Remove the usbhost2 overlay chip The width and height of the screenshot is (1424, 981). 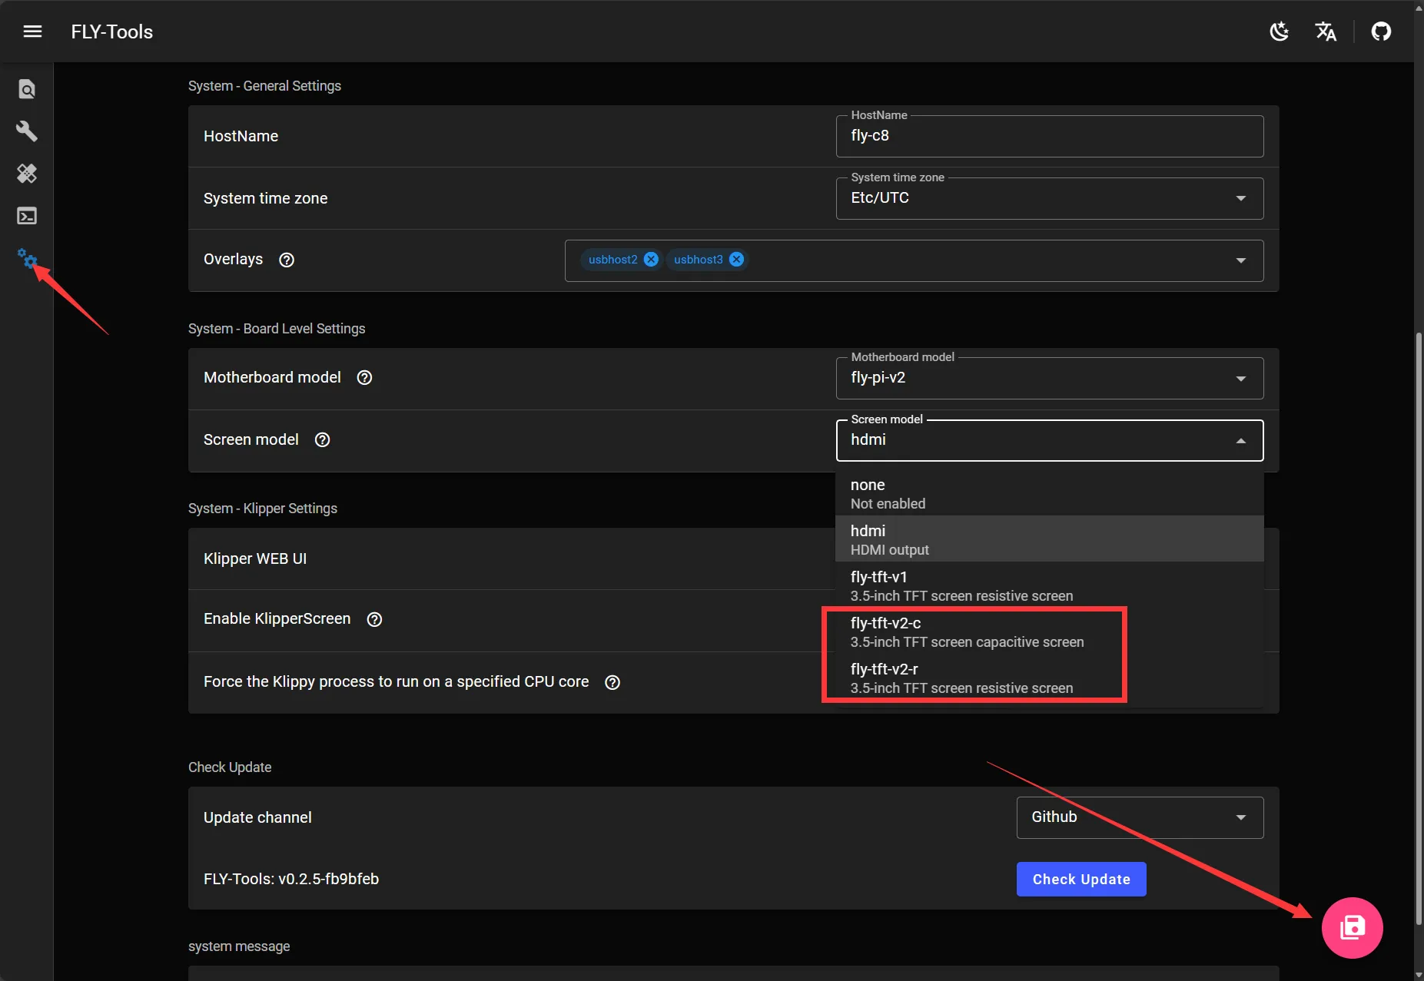(x=651, y=260)
